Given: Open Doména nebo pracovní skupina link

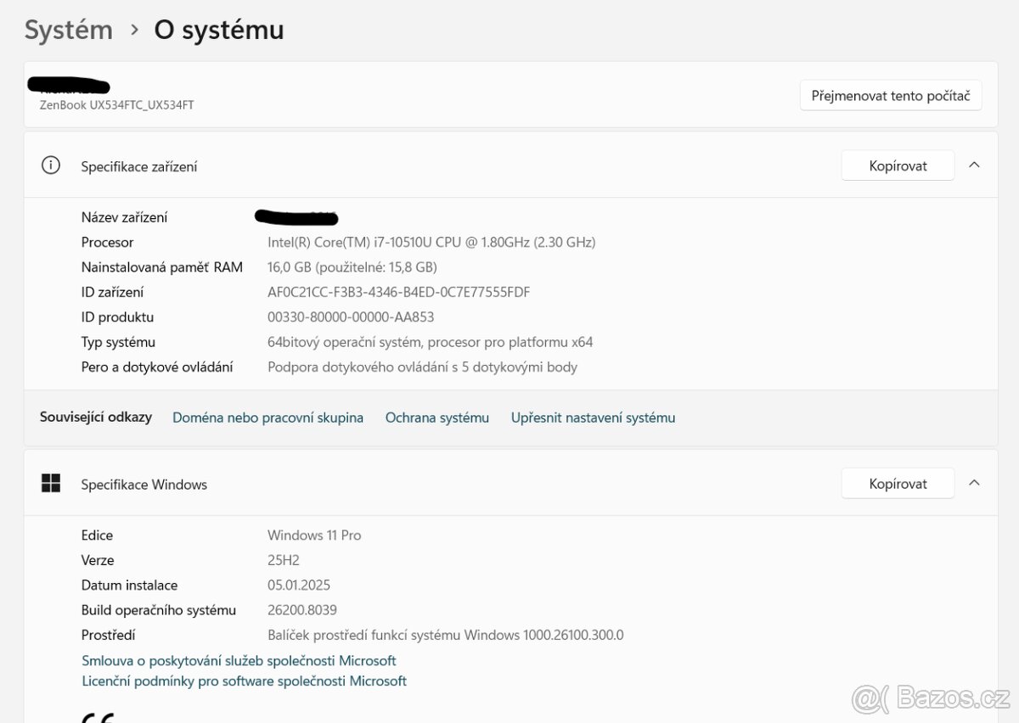Looking at the screenshot, I should click(x=267, y=418).
